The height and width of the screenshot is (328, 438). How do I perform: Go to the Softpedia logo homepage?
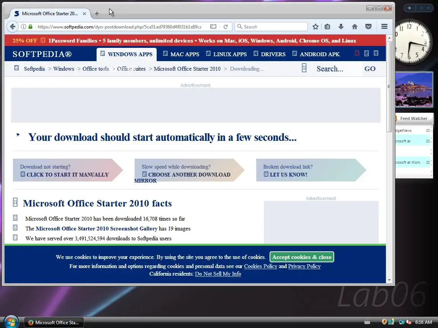pyautogui.click(x=42, y=54)
